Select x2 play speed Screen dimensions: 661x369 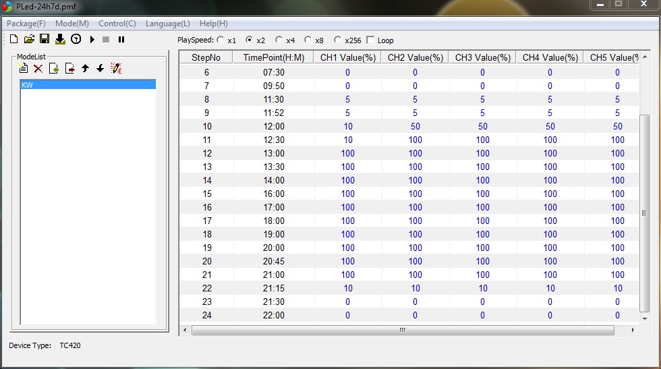pos(249,40)
